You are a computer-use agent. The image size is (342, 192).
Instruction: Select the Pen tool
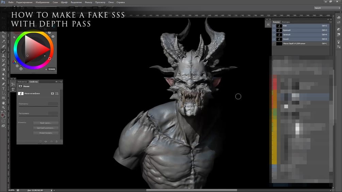click(x=3, y=84)
